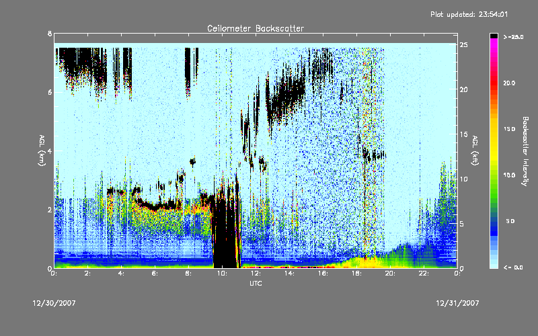Click the 25 kft tick on right axis

point(463,45)
